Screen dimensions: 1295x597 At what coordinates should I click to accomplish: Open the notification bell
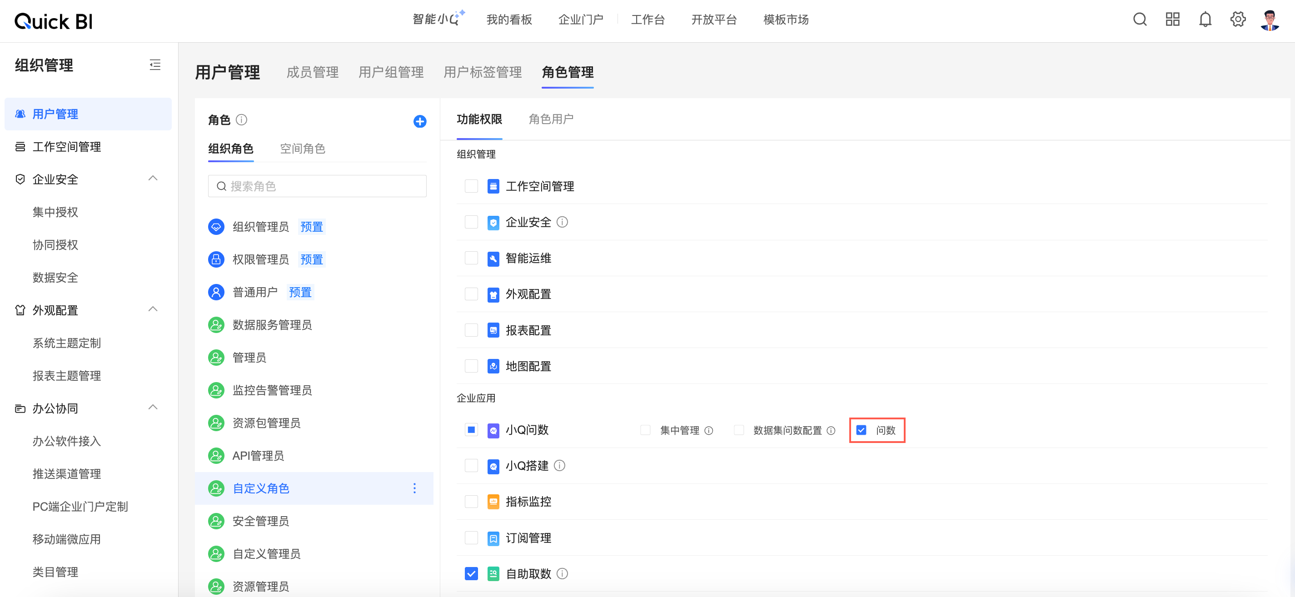(1205, 20)
